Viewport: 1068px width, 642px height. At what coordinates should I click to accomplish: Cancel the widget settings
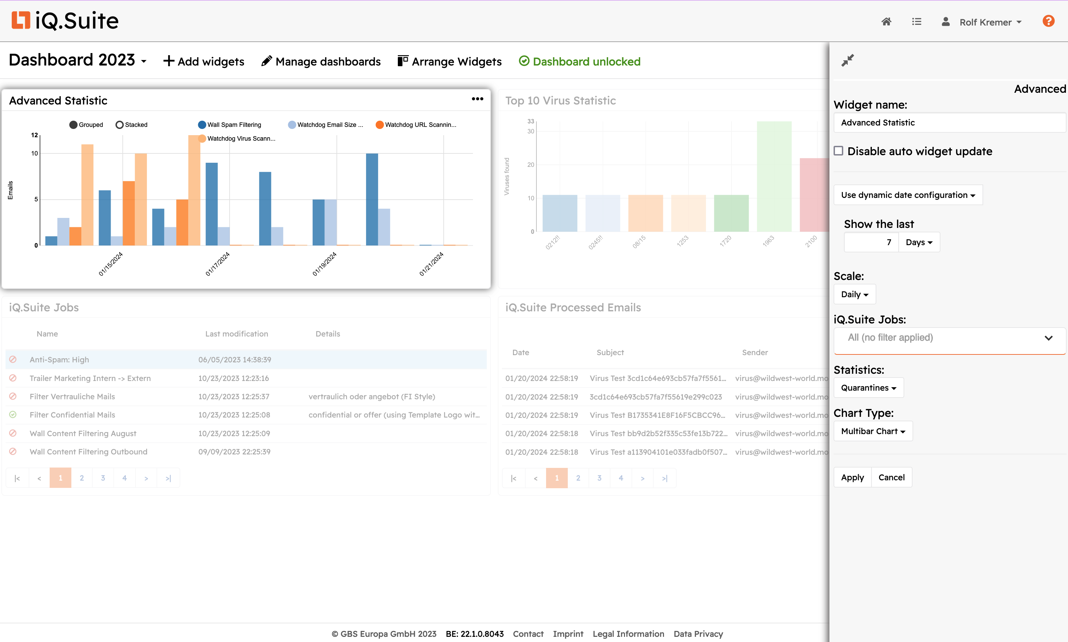tap(891, 477)
